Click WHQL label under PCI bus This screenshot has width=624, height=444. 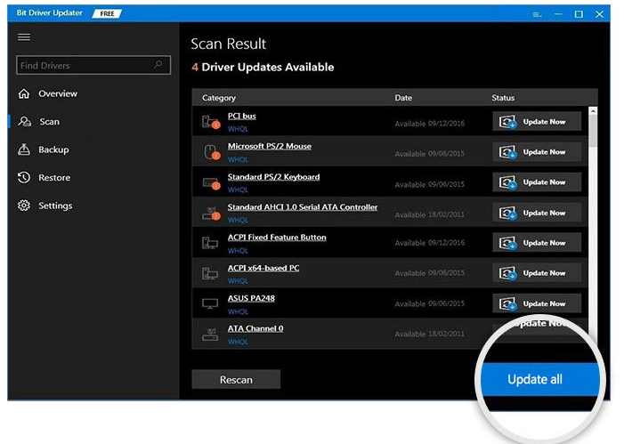coord(238,129)
